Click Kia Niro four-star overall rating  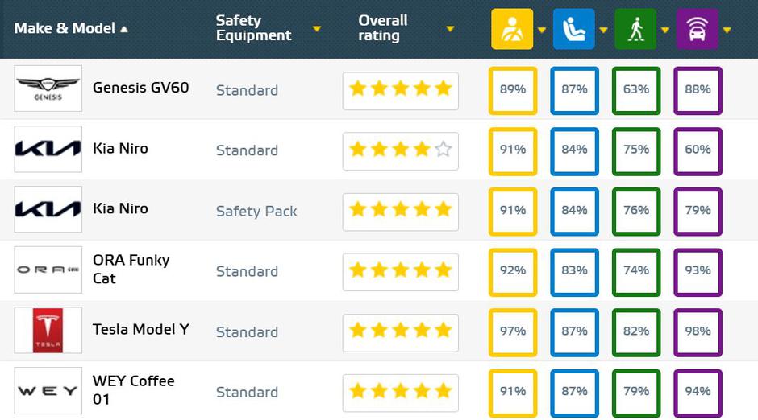pyautogui.click(x=400, y=150)
